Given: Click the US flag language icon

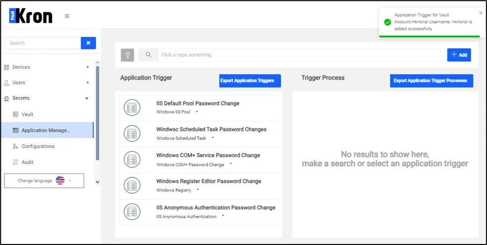Looking at the screenshot, I should tap(60, 181).
